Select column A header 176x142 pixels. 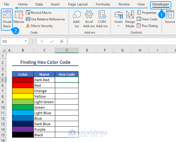[9, 50]
